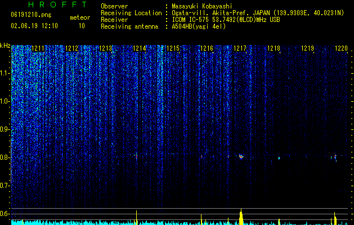Click the 0.9 kHz frequency tick label
Image resolution: width=354 pixels, height=225 pixels.
click(5, 129)
